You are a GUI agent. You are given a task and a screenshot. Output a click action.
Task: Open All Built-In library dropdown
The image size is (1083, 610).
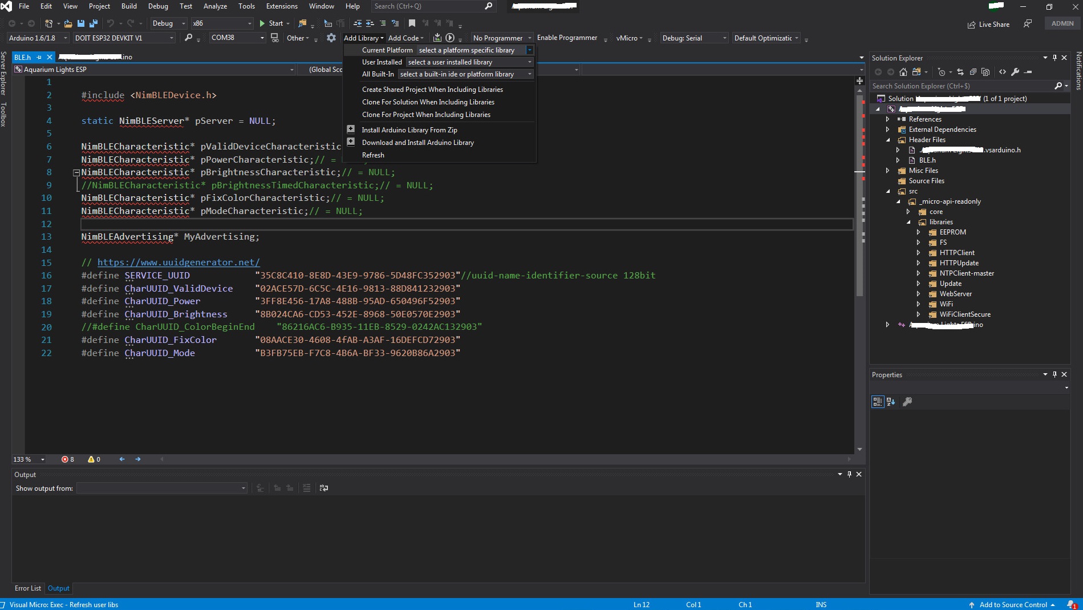coord(465,74)
